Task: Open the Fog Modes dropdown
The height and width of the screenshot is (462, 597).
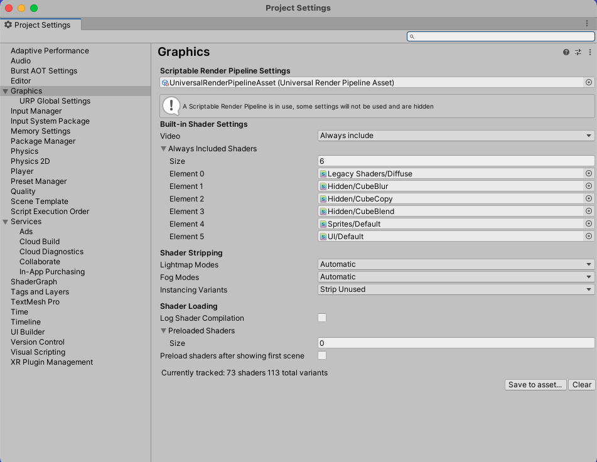Action: [456, 277]
